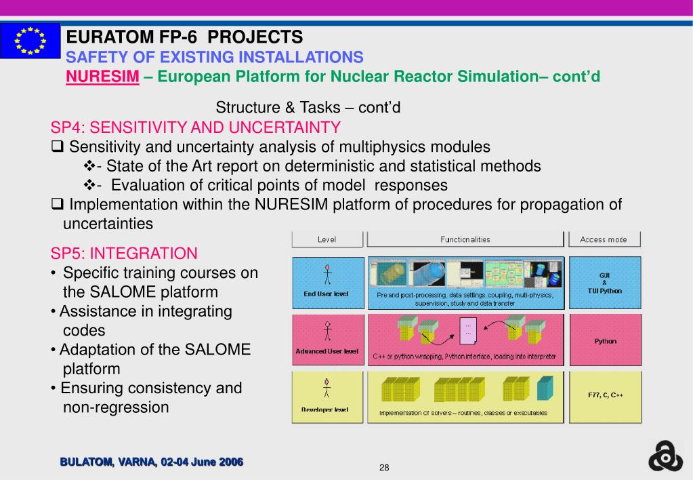
Task: Click the Structure & Tasks – cont'd text
Action: point(308,108)
